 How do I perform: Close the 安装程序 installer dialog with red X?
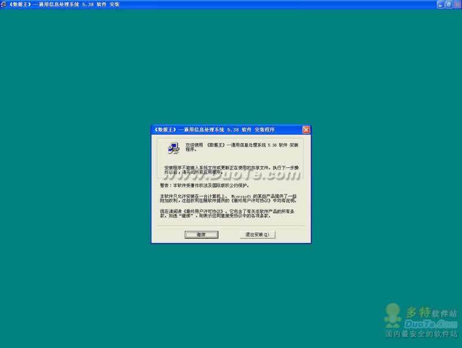click(306, 129)
